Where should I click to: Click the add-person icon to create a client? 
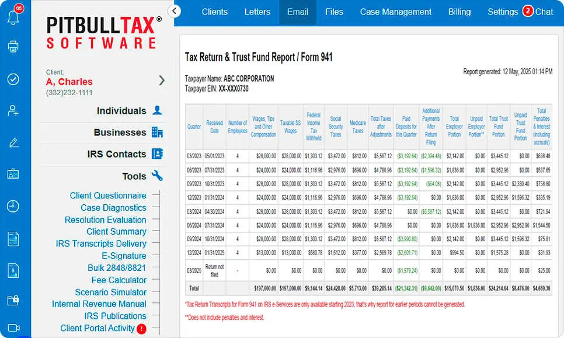coord(13,111)
